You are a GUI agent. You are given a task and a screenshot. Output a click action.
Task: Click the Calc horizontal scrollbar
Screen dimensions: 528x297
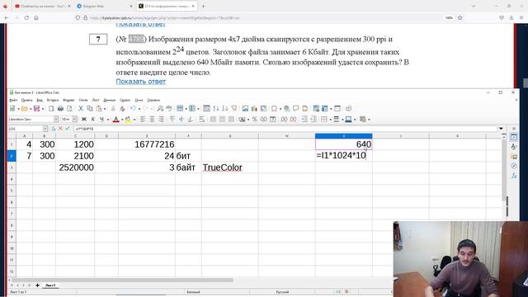click(123, 280)
